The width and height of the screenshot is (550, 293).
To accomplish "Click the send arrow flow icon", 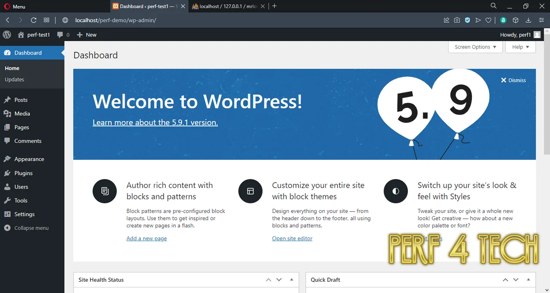I will tap(478, 20).
